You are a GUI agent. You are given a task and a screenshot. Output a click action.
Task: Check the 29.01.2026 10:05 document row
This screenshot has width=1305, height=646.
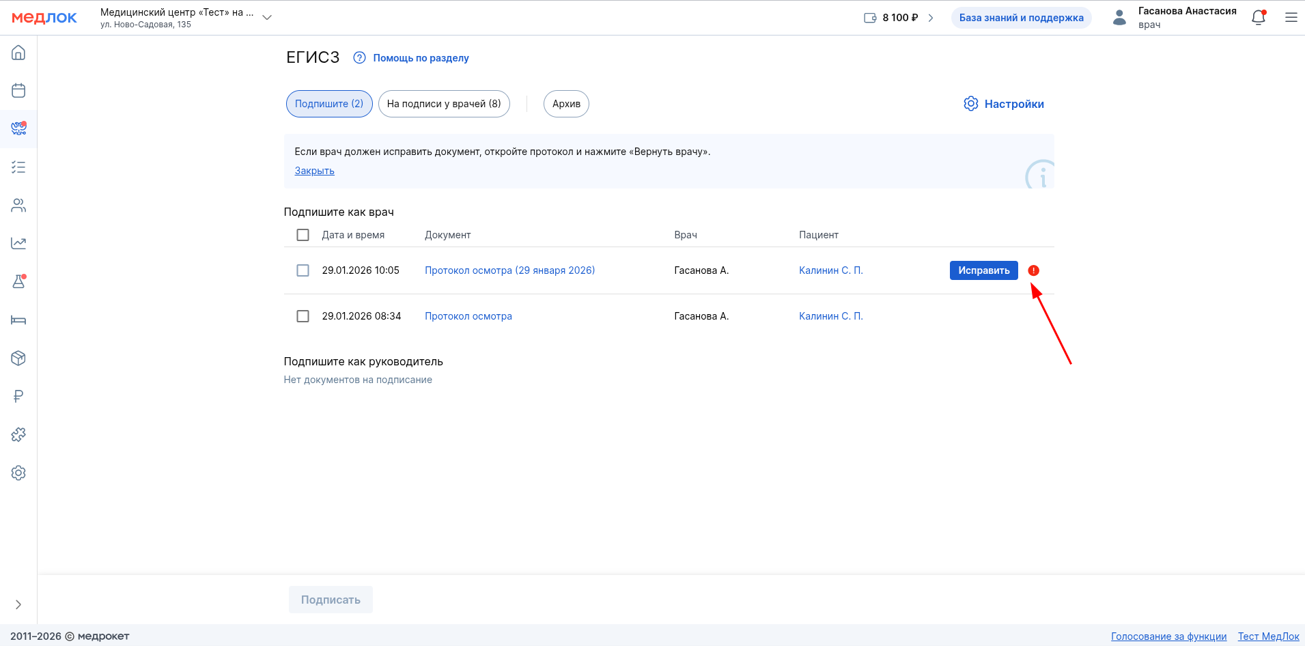coord(303,270)
